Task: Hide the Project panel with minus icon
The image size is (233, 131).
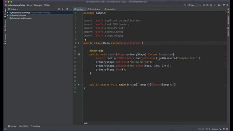Action: pos(71,9)
